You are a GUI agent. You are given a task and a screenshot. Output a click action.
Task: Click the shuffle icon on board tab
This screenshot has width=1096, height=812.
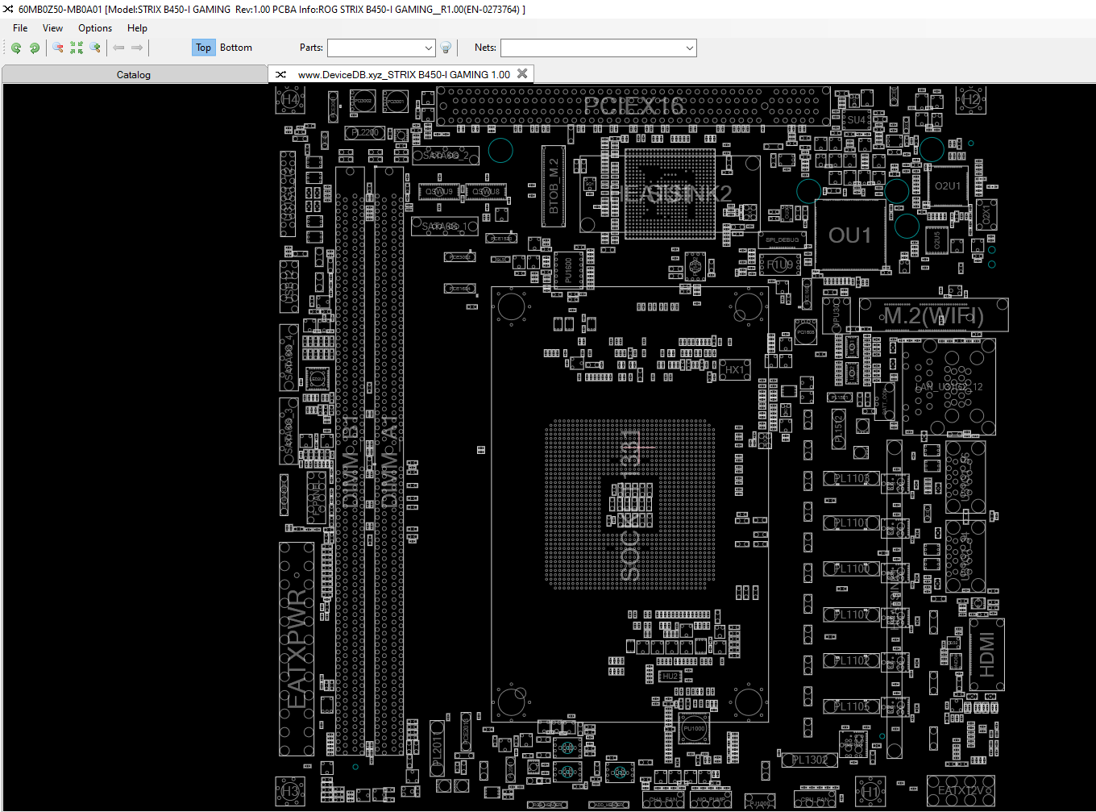[280, 74]
